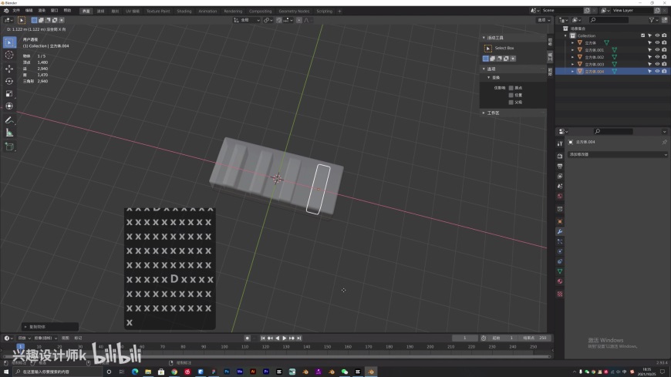Switch to the Geometry Nodes workspace tab
The image size is (671, 377).
[294, 11]
